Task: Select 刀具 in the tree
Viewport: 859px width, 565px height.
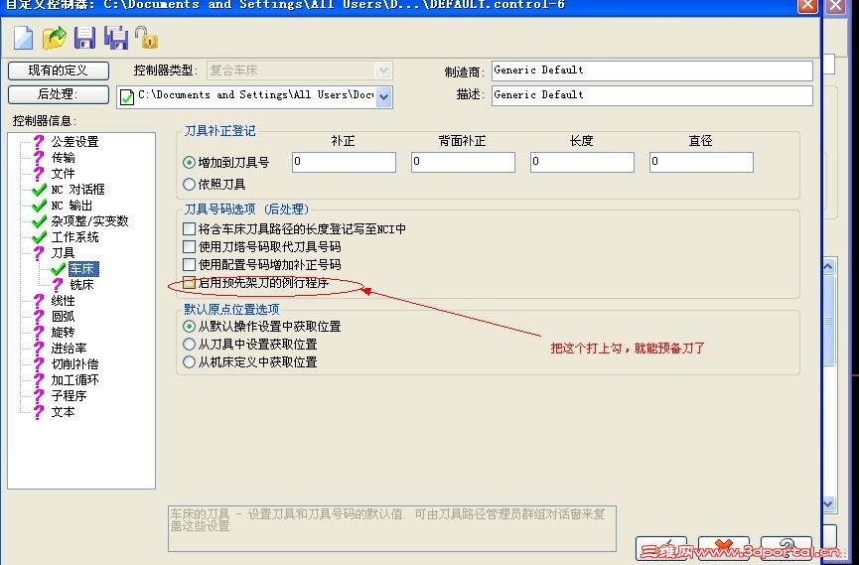Action: point(63,253)
